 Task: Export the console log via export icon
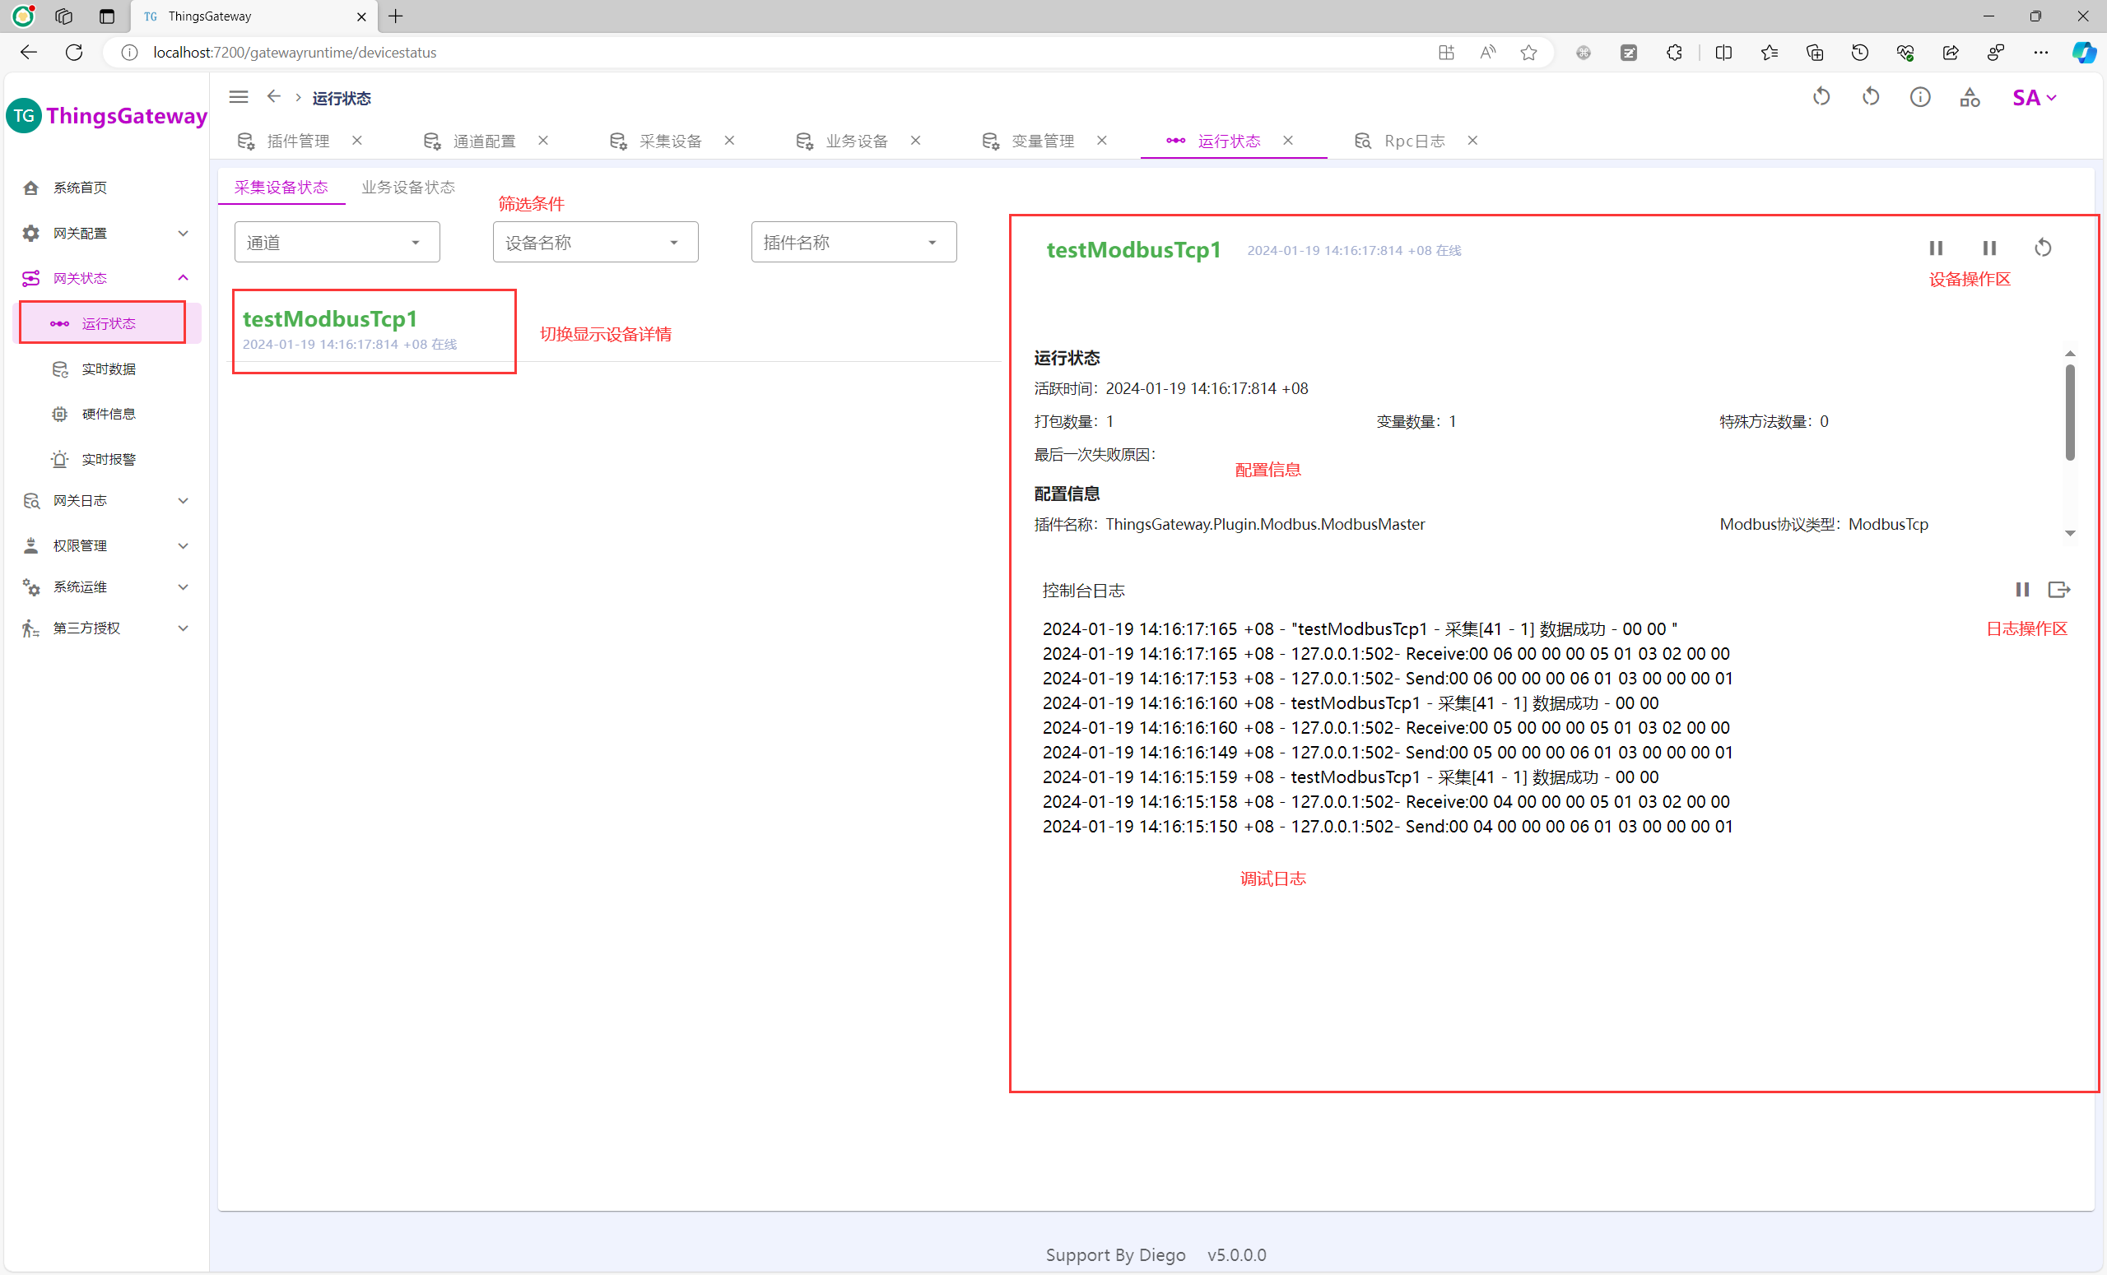pyautogui.click(x=2059, y=590)
